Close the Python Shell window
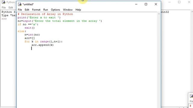 click(x=189, y=2)
